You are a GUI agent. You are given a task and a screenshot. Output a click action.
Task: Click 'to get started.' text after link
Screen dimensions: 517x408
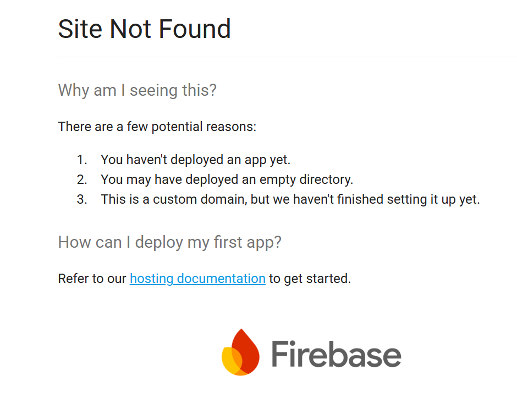pyautogui.click(x=310, y=279)
